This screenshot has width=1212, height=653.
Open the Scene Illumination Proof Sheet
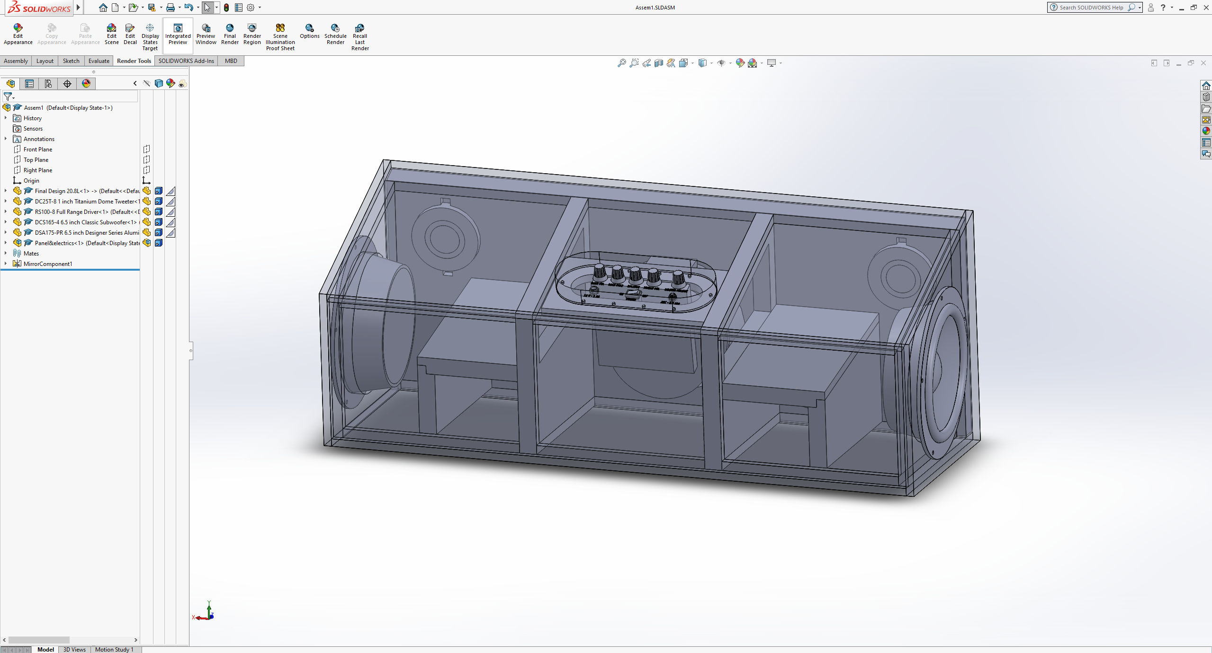tap(280, 34)
